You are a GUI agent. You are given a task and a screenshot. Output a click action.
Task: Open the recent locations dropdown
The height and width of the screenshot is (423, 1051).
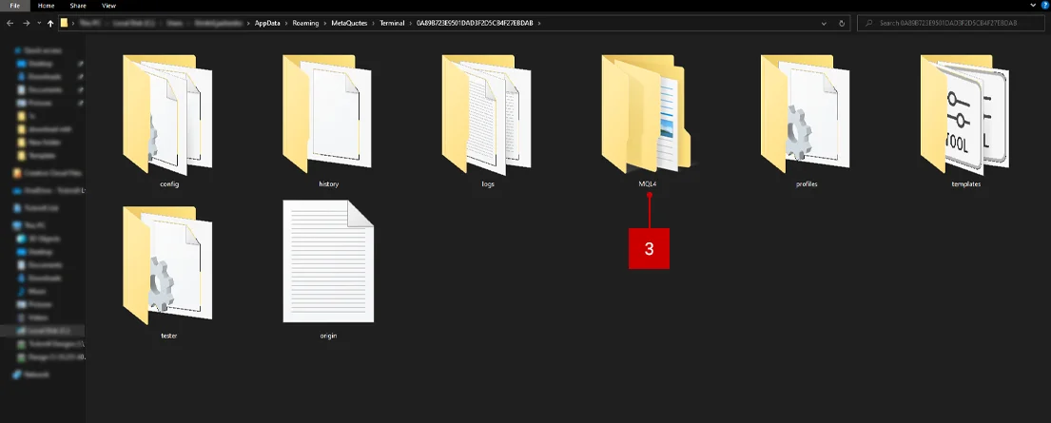pos(37,22)
